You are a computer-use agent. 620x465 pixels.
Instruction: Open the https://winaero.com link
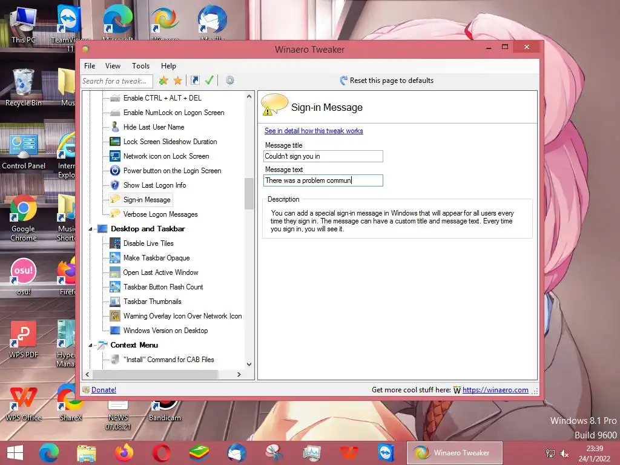pyautogui.click(x=495, y=389)
